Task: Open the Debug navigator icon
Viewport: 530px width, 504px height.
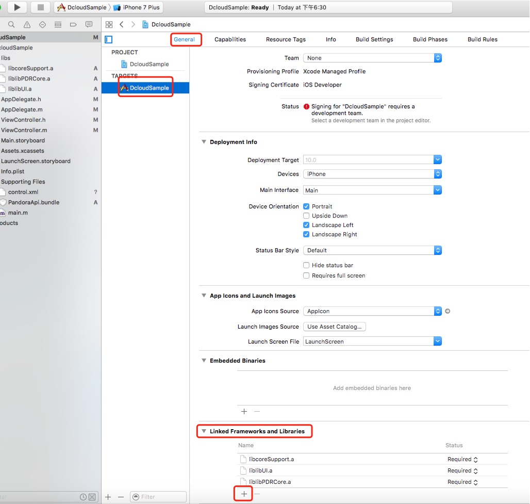Action: pyautogui.click(x=58, y=24)
